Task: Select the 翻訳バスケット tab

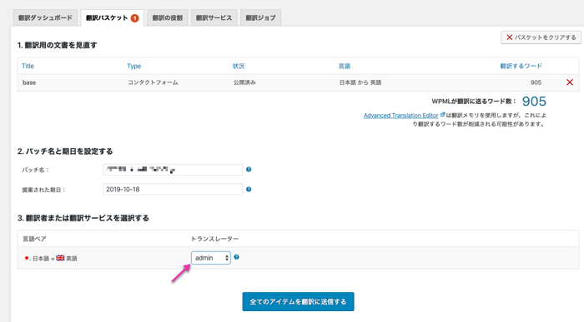Action: coord(112,17)
